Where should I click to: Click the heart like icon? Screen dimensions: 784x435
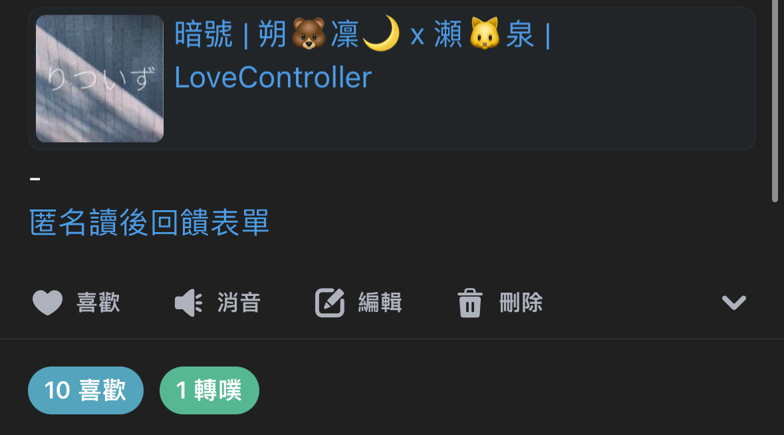(47, 303)
